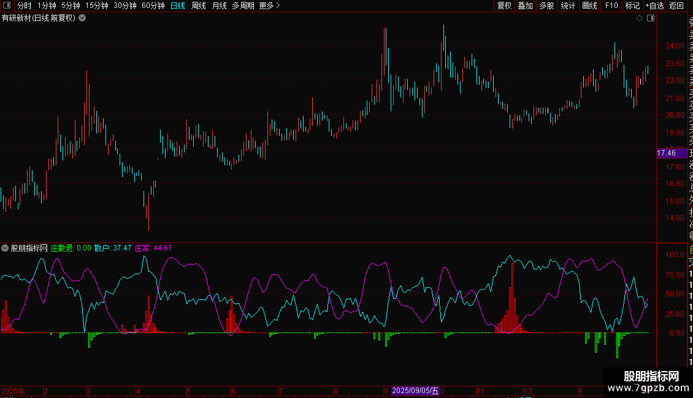
Task: Expand the 更多 periods menu
Action: (x=270, y=6)
